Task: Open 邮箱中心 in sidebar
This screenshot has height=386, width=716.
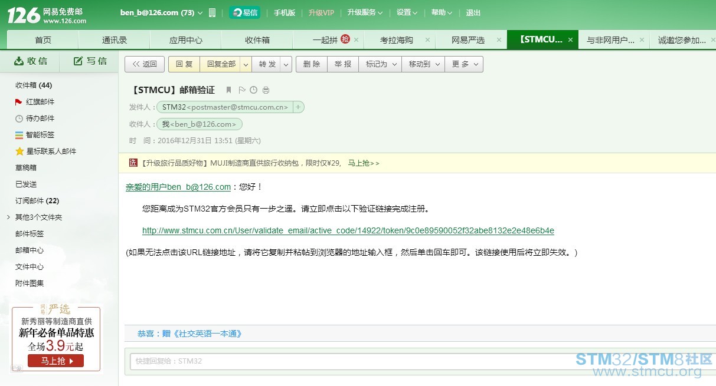Action: coord(30,250)
